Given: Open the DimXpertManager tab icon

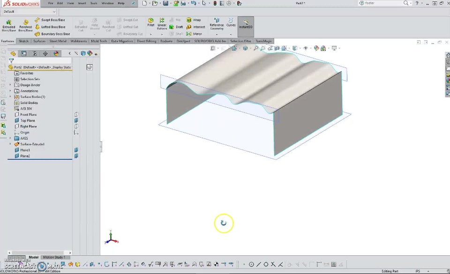Looking at the screenshot, I should [x=45, y=53].
